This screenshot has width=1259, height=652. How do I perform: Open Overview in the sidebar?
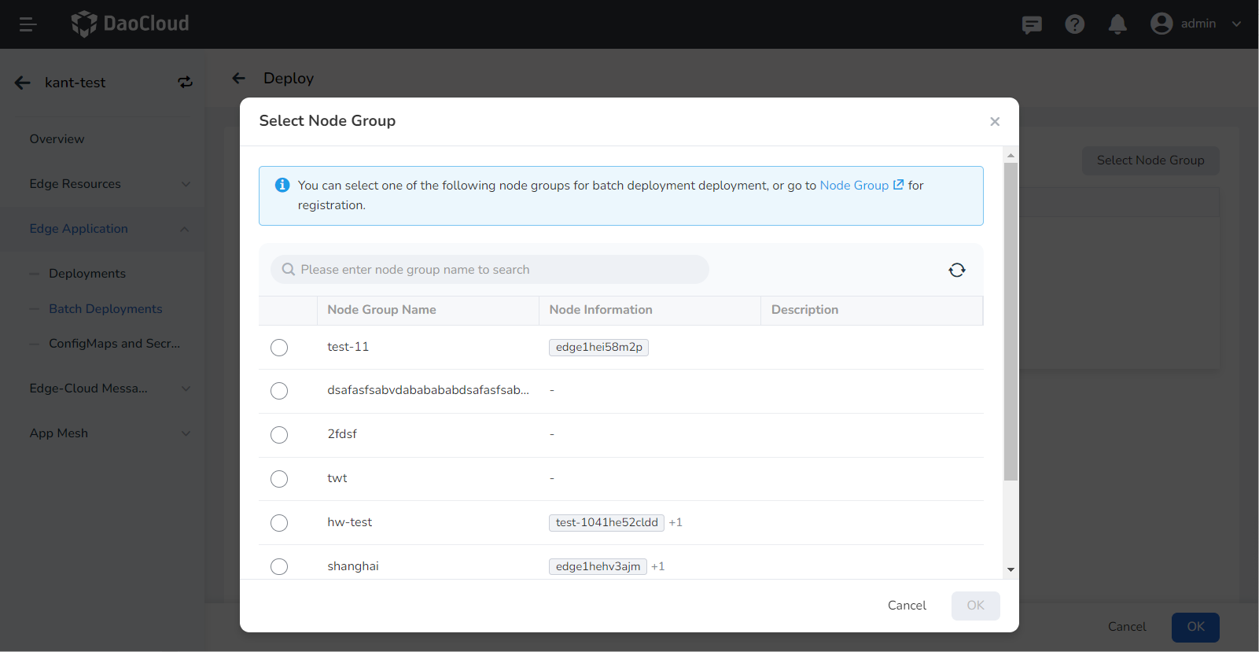pyautogui.click(x=57, y=139)
